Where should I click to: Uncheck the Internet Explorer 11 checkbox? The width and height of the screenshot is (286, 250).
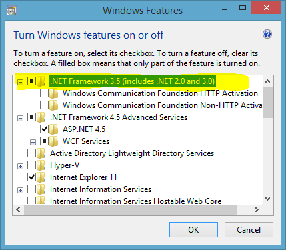(31, 177)
